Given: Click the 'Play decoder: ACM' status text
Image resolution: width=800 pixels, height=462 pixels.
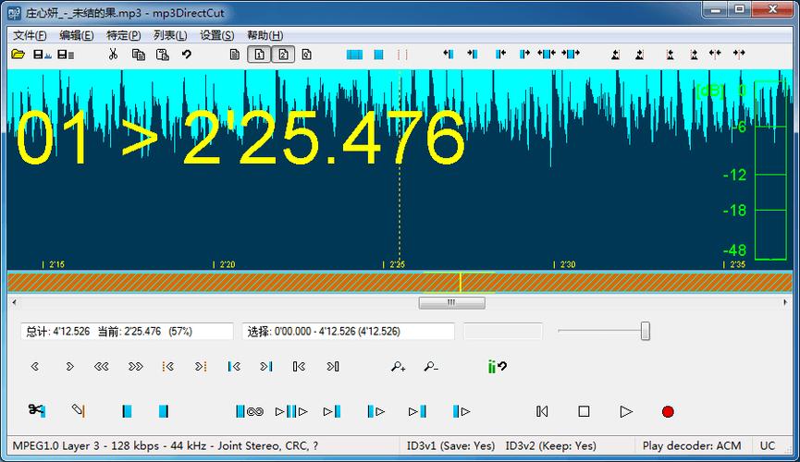Looking at the screenshot, I should 691,445.
